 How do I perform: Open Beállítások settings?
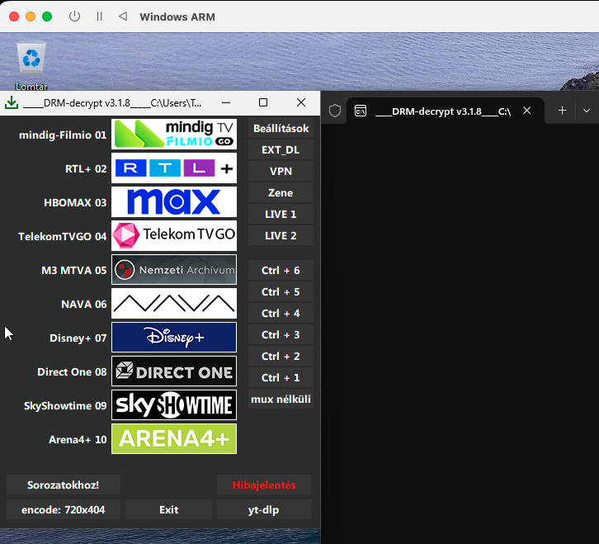[281, 129]
